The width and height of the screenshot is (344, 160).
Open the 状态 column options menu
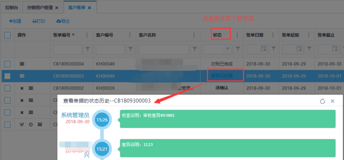point(237,35)
